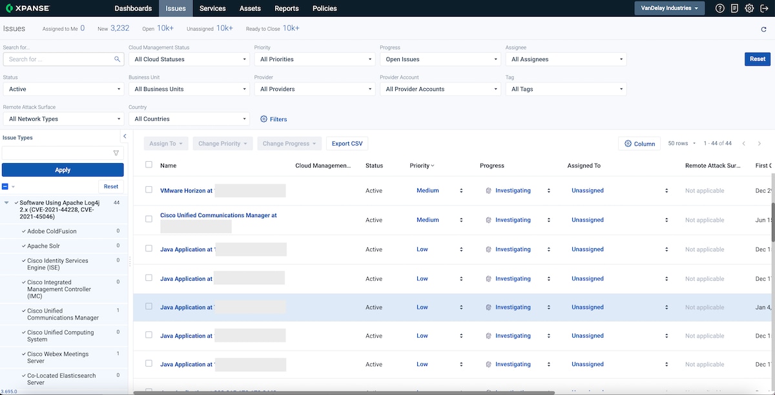Select the Cisco Unified Communications Manager row checkbox
The width and height of the screenshot is (775, 395).
[149, 219]
